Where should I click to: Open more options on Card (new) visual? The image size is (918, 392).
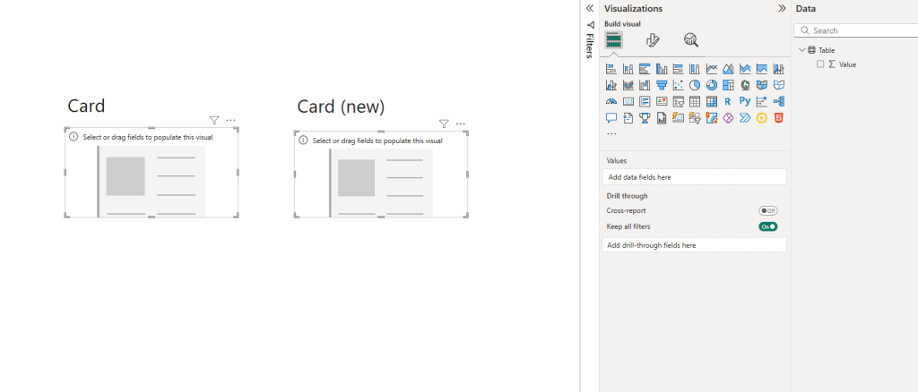(461, 124)
